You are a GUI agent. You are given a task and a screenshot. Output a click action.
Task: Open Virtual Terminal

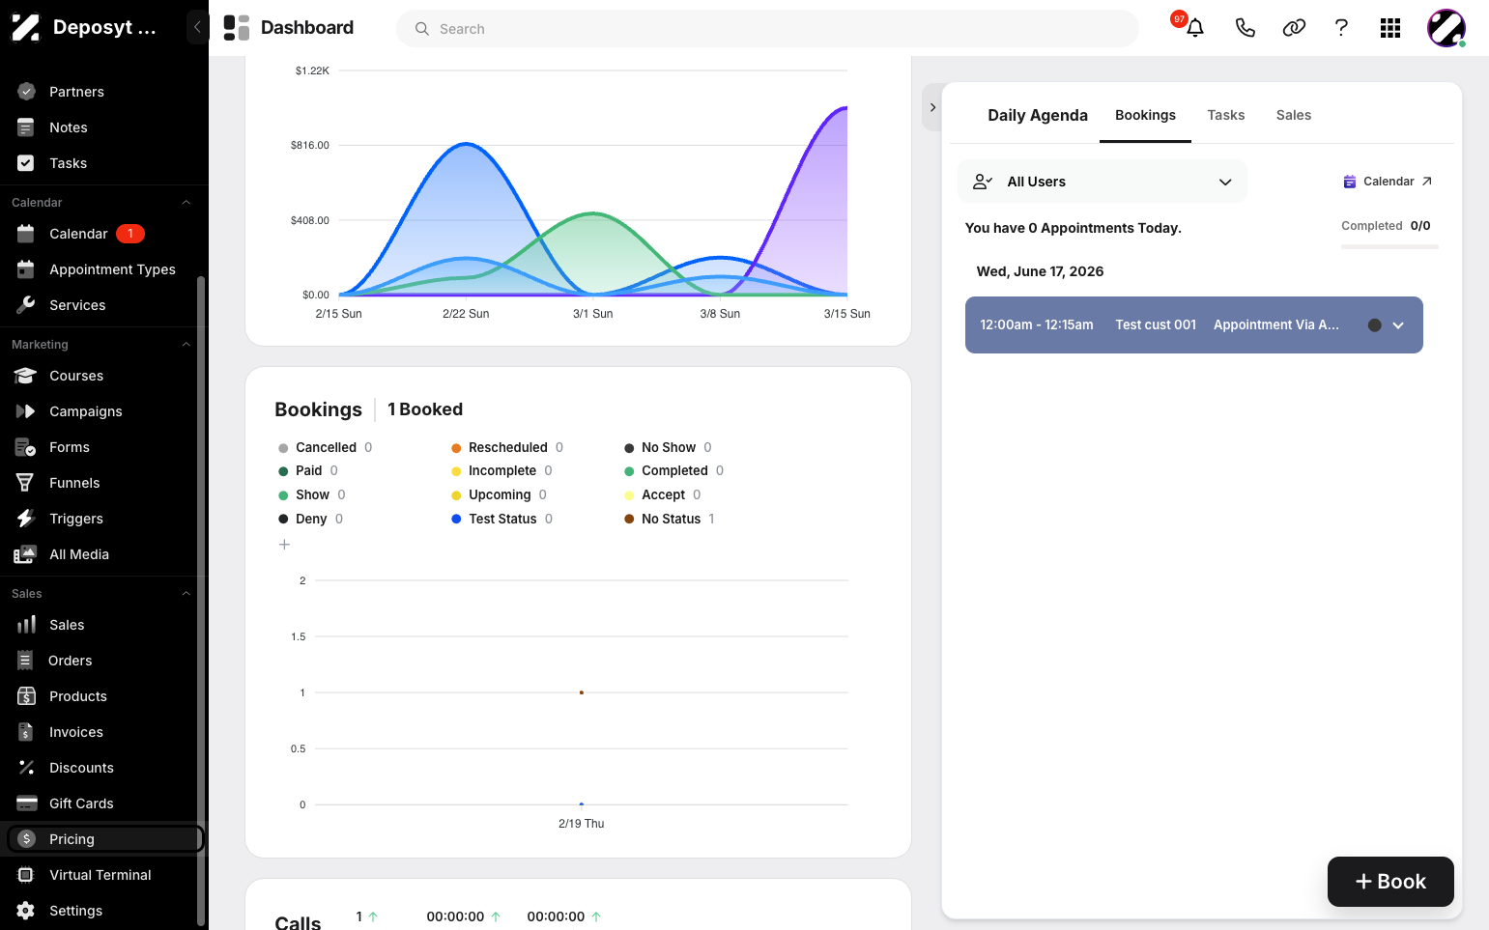(x=100, y=875)
